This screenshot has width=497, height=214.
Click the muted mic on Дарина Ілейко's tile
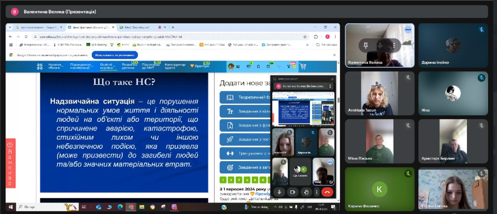click(x=481, y=30)
